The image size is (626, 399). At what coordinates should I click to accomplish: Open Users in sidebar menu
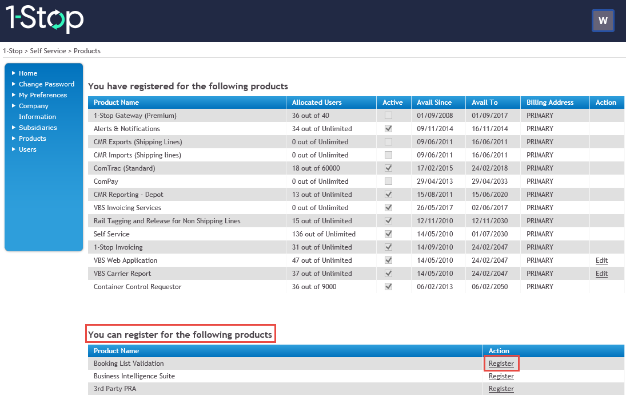[x=27, y=149]
